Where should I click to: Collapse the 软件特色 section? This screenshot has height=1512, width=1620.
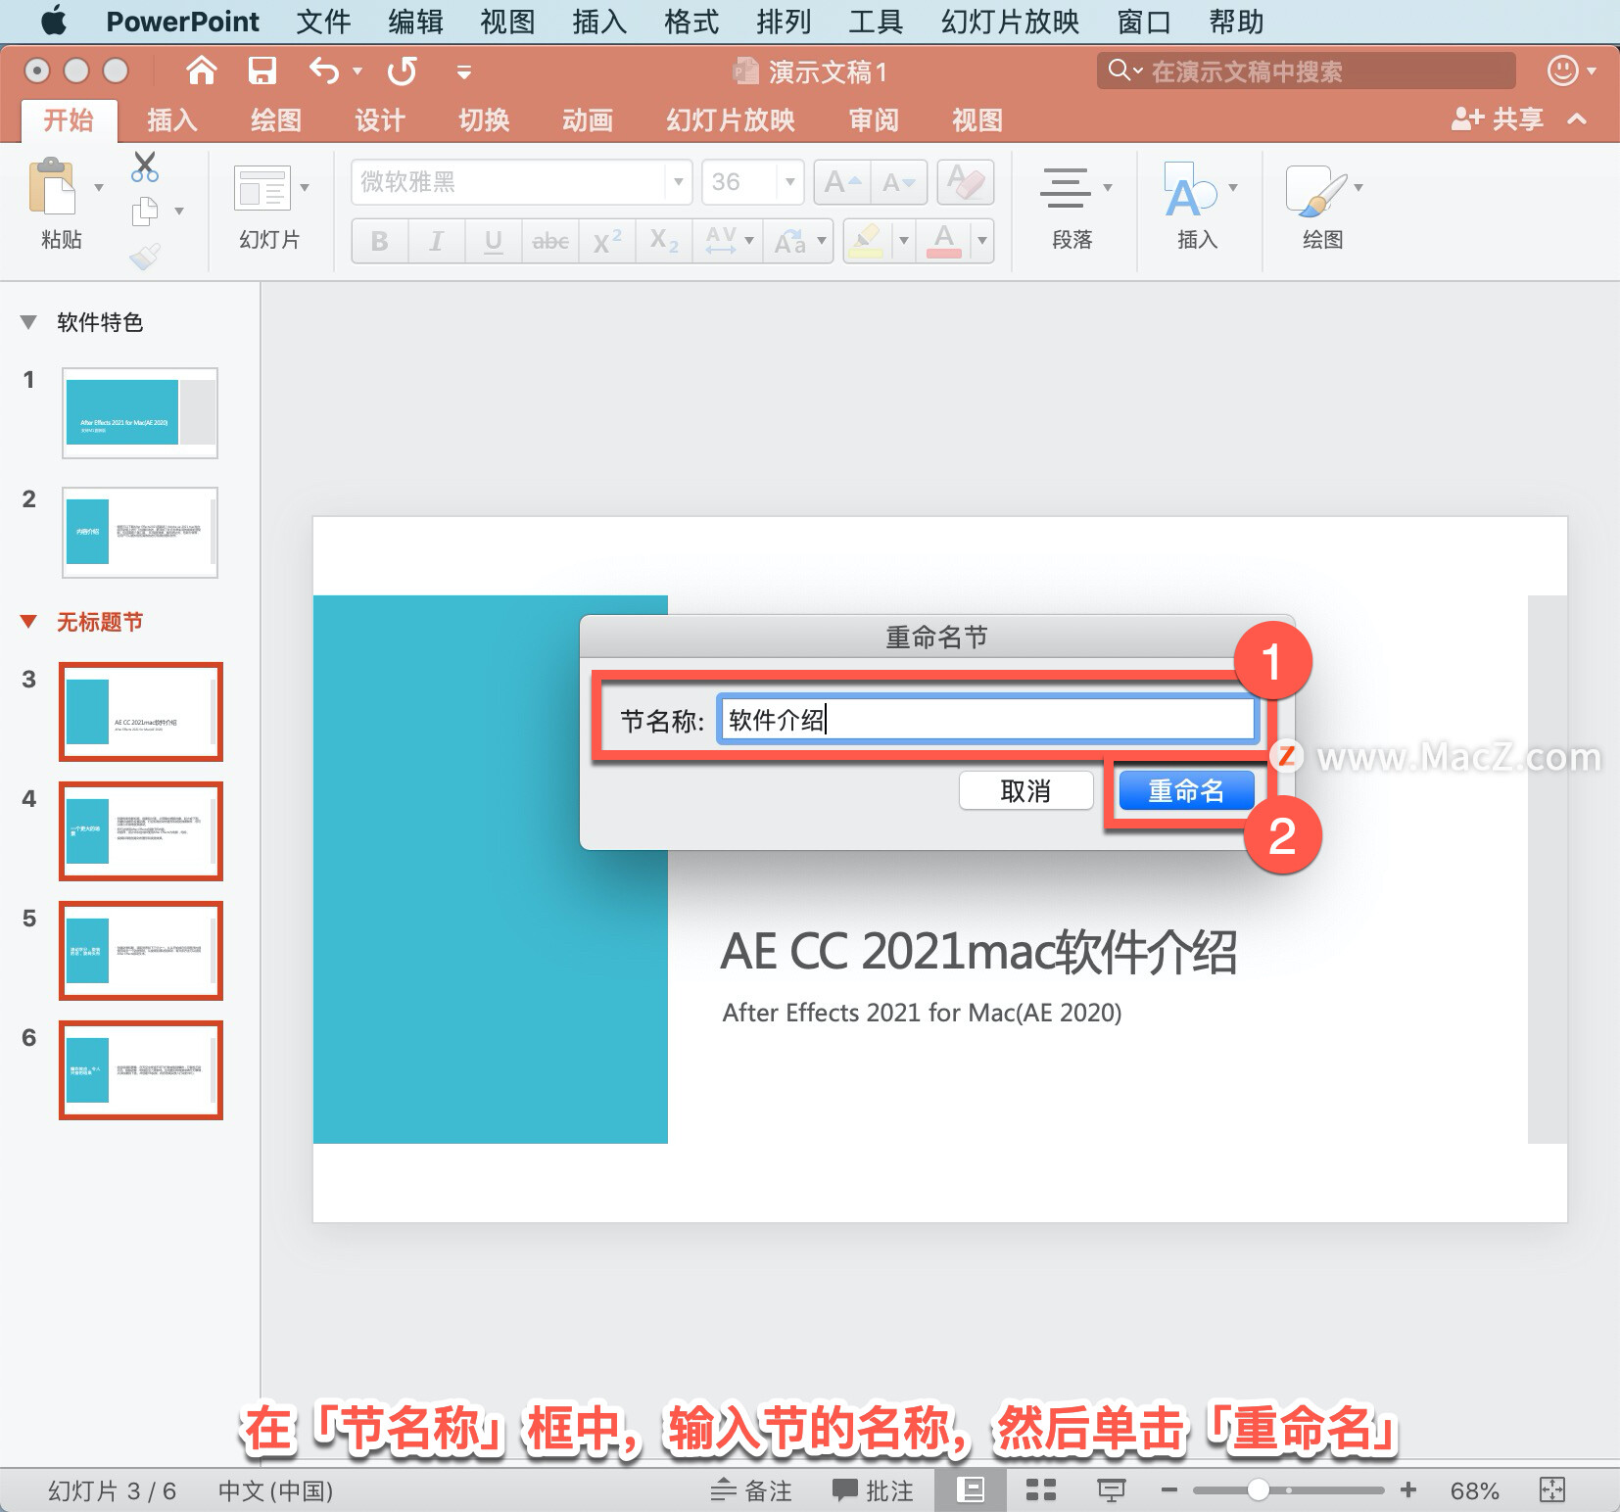(x=28, y=322)
